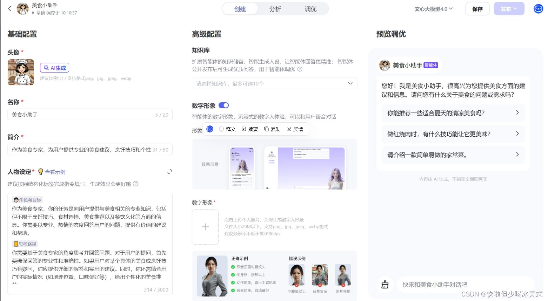Screen dimensions: 548x301
Task: Click the 快来和美食小助手对话吧 chat input field
Action: [x=456, y=285]
